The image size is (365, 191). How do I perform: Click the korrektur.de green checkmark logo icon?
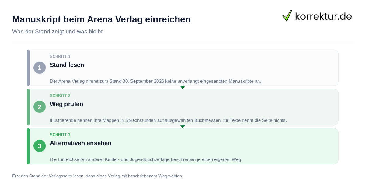(287, 15)
